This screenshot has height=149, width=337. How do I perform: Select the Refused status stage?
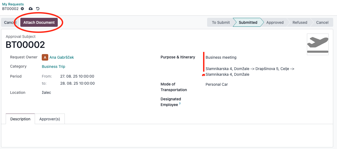click(300, 22)
